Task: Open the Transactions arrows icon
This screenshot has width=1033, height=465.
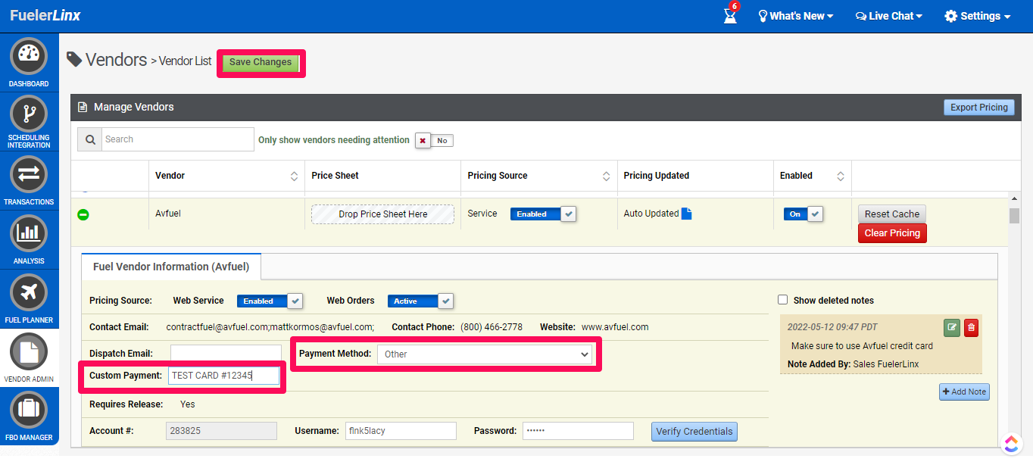Action: (x=29, y=174)
